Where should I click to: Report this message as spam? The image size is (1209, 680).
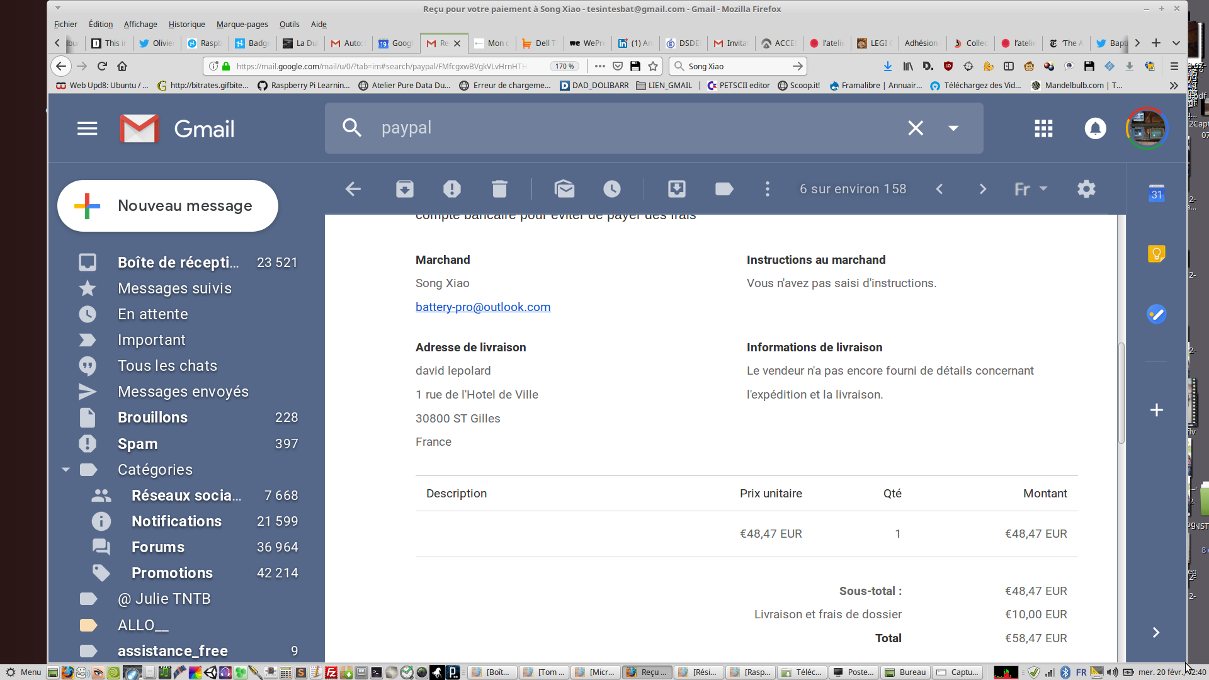[x=452, y=189]
